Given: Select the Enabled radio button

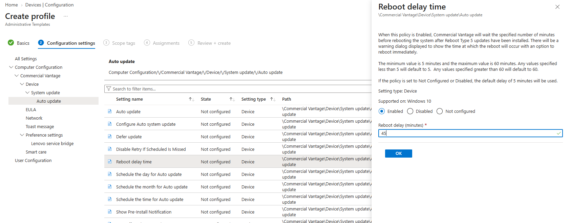Looking at the screenshot, I should [x=382, y=111].
